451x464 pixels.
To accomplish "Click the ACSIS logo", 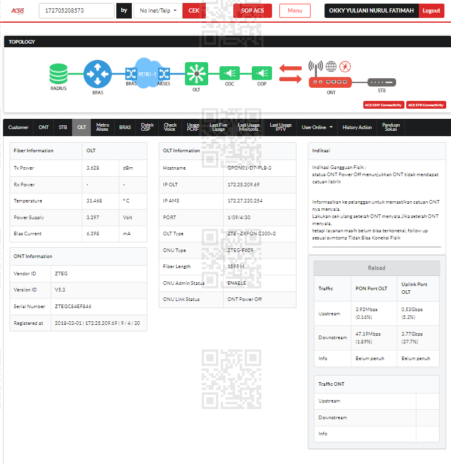I will [17, 11].
